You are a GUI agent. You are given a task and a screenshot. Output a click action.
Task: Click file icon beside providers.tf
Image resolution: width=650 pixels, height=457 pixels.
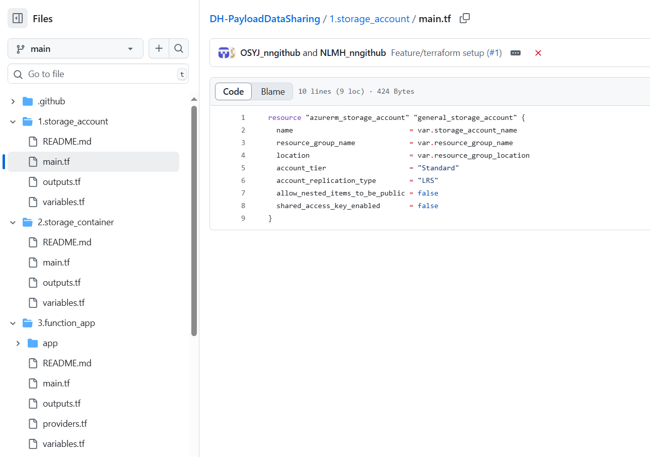click(x=33, y=424)
